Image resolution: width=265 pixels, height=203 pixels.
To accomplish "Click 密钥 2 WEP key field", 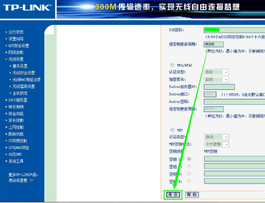I will click(x=234, y=166).
